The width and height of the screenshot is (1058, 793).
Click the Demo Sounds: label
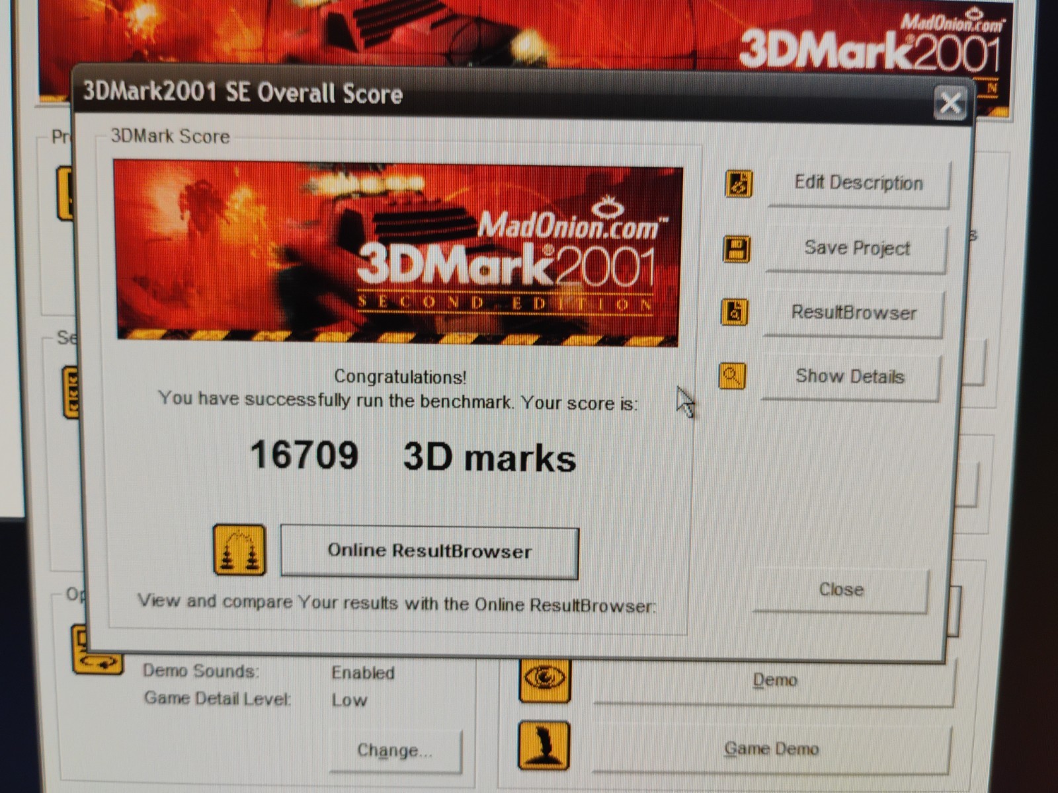pos(200,671)
